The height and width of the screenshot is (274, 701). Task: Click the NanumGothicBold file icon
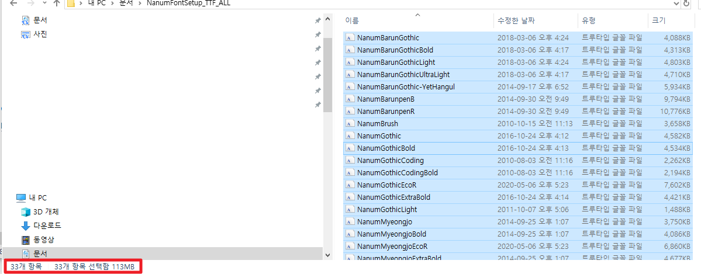pos(351,148)
